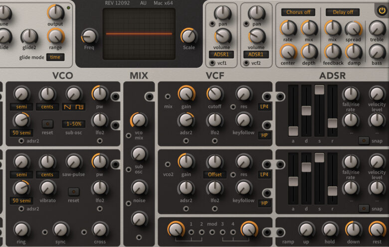Click the sub osc input socket in MIX
Image resolution: width=389 pixels, height=247 pixels.
pos(129,169)
